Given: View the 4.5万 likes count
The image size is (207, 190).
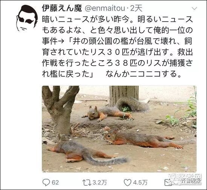Looking at the screenshot, I should 140,182.
